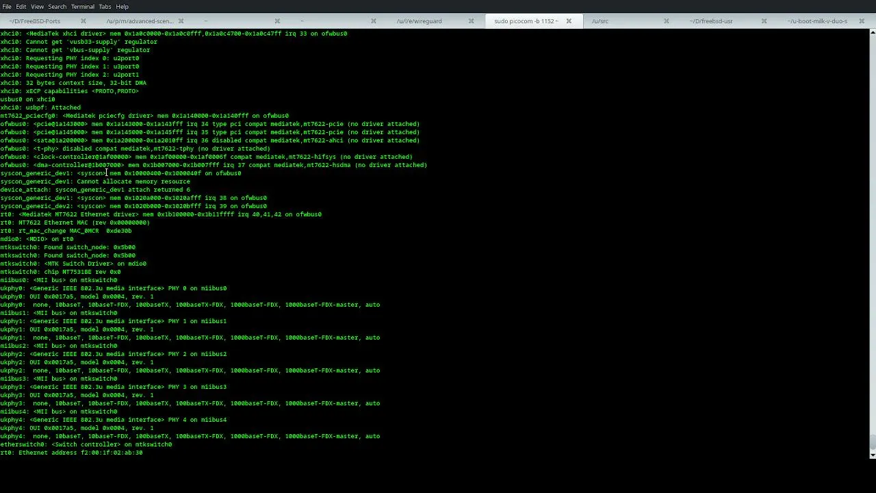The width and height of the screenshot is (876, 493).
Task: Switch to the /u/src tab
Action: (600, 21)
